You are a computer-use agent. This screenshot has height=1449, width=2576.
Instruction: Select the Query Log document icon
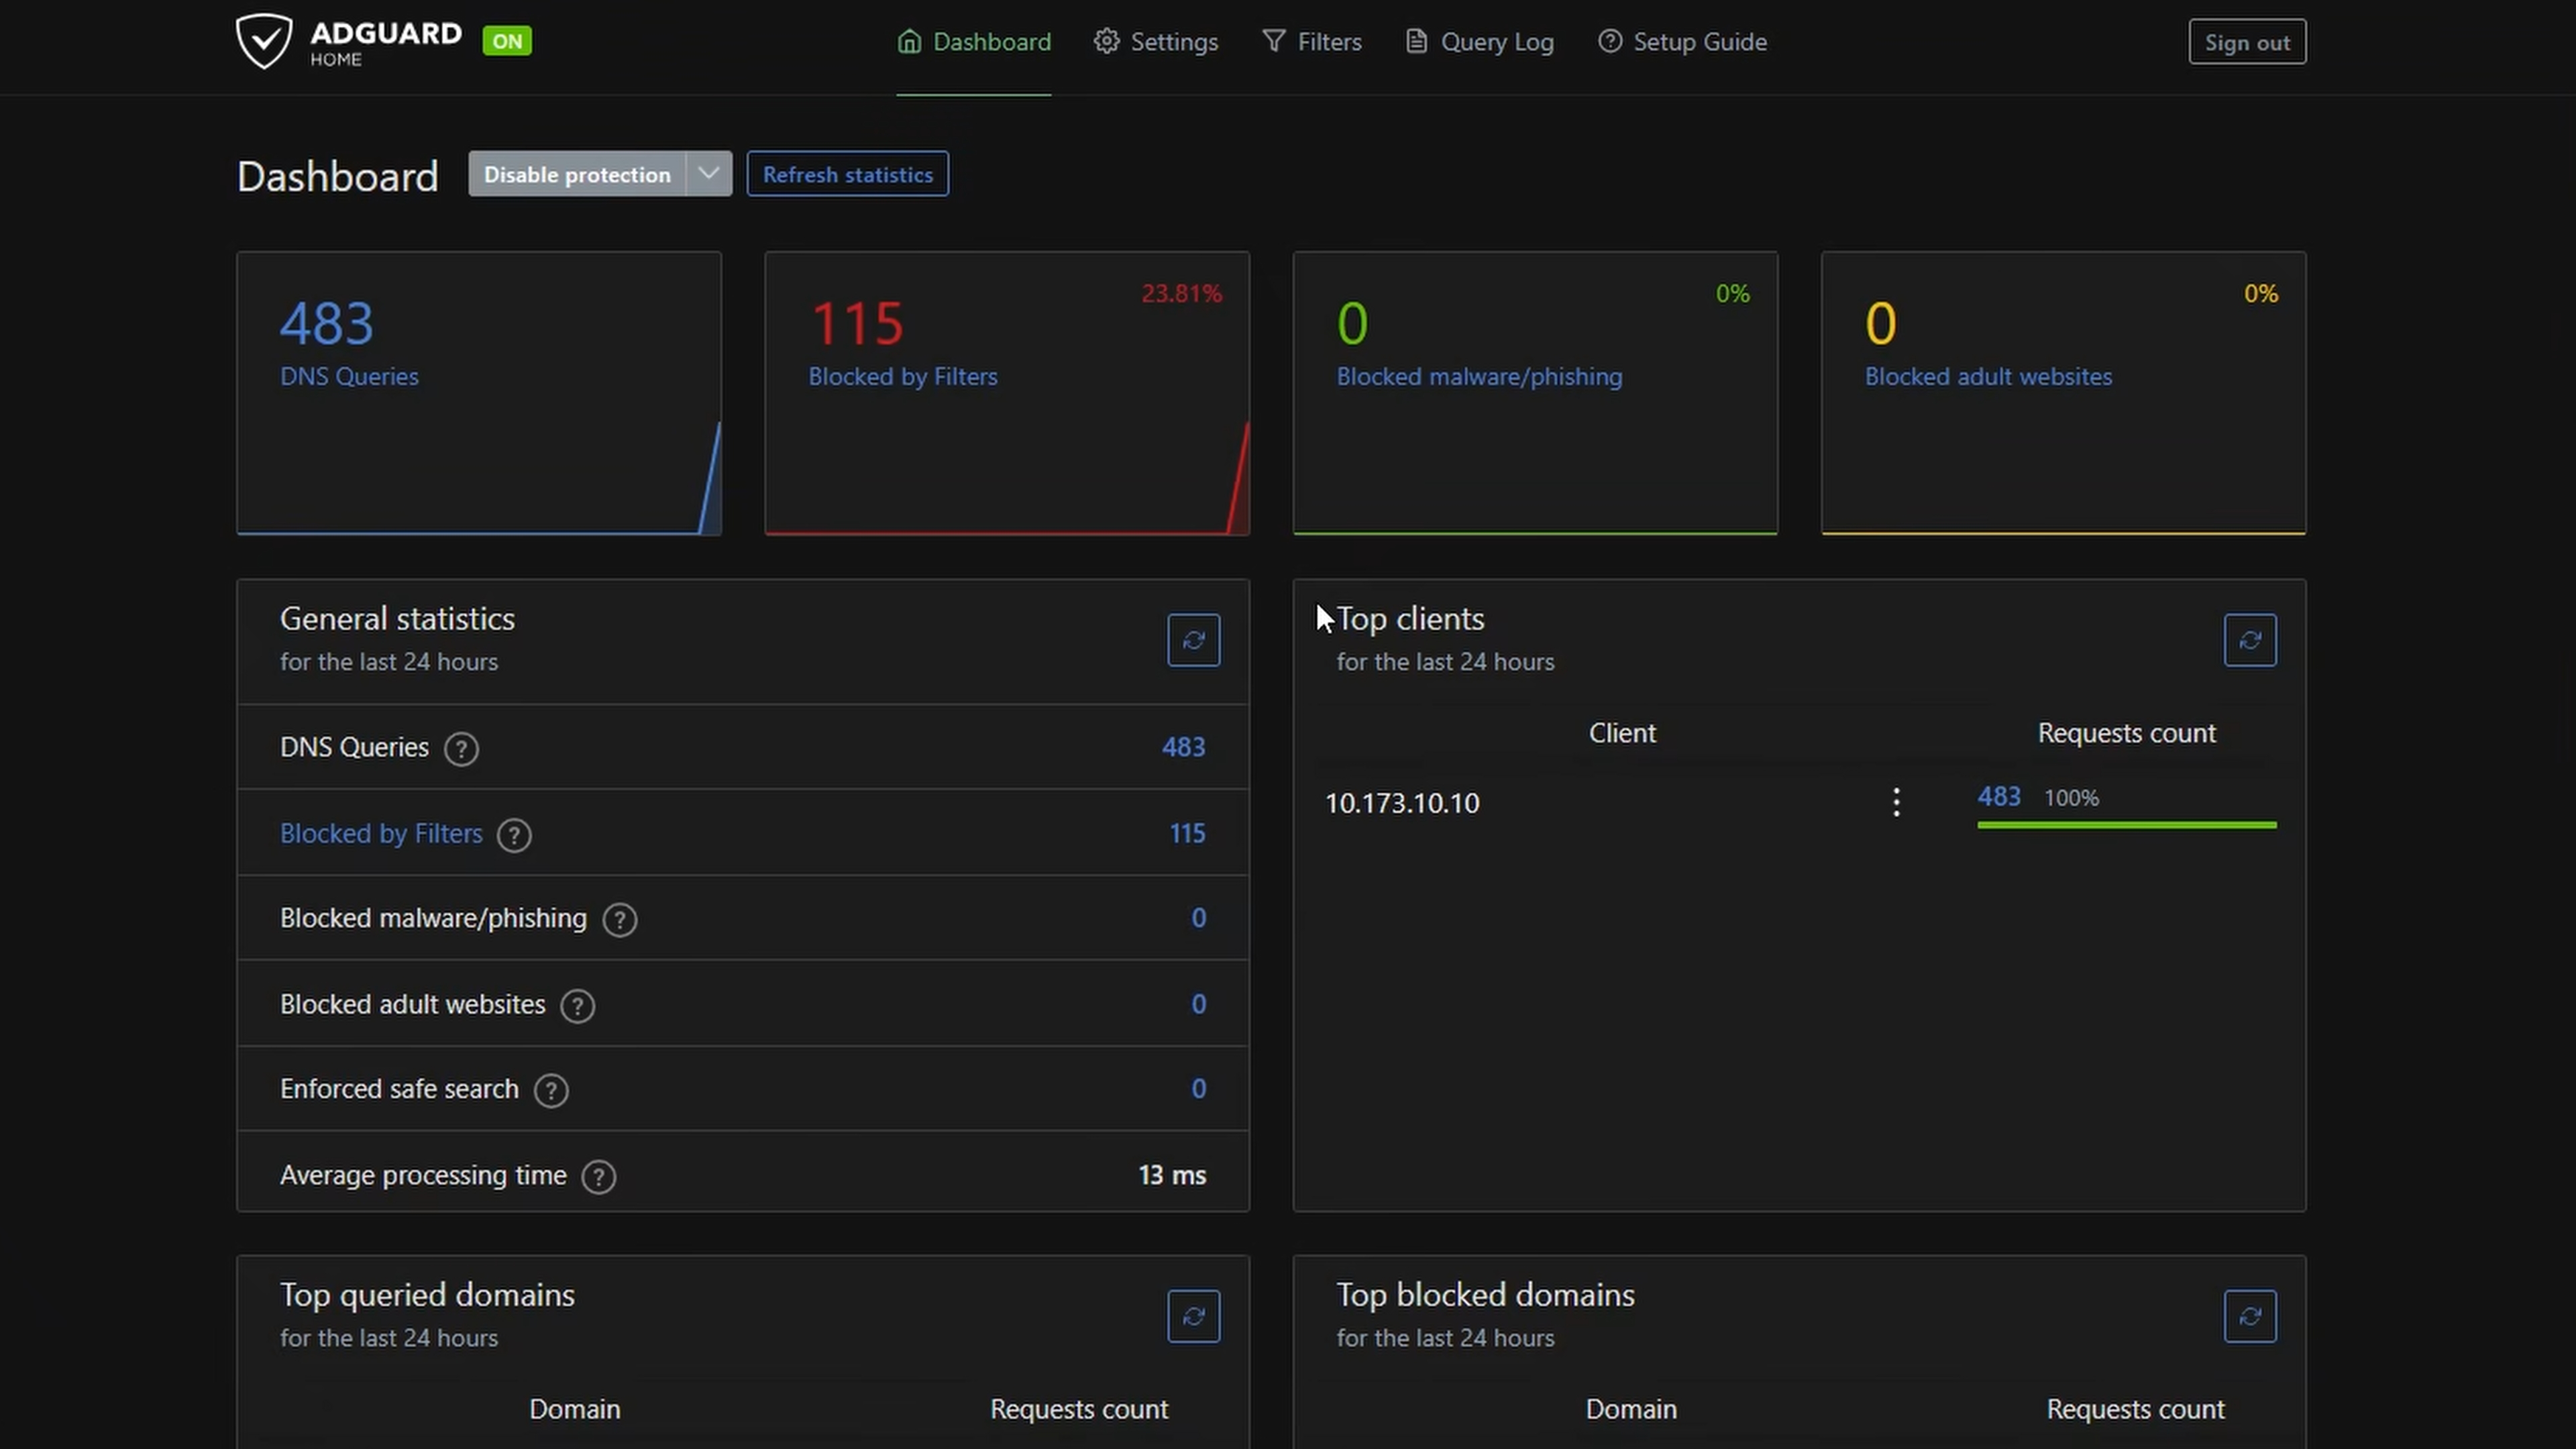[1416, 41]
